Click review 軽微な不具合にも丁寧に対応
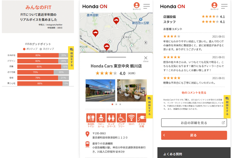 (x=189, y=83)
